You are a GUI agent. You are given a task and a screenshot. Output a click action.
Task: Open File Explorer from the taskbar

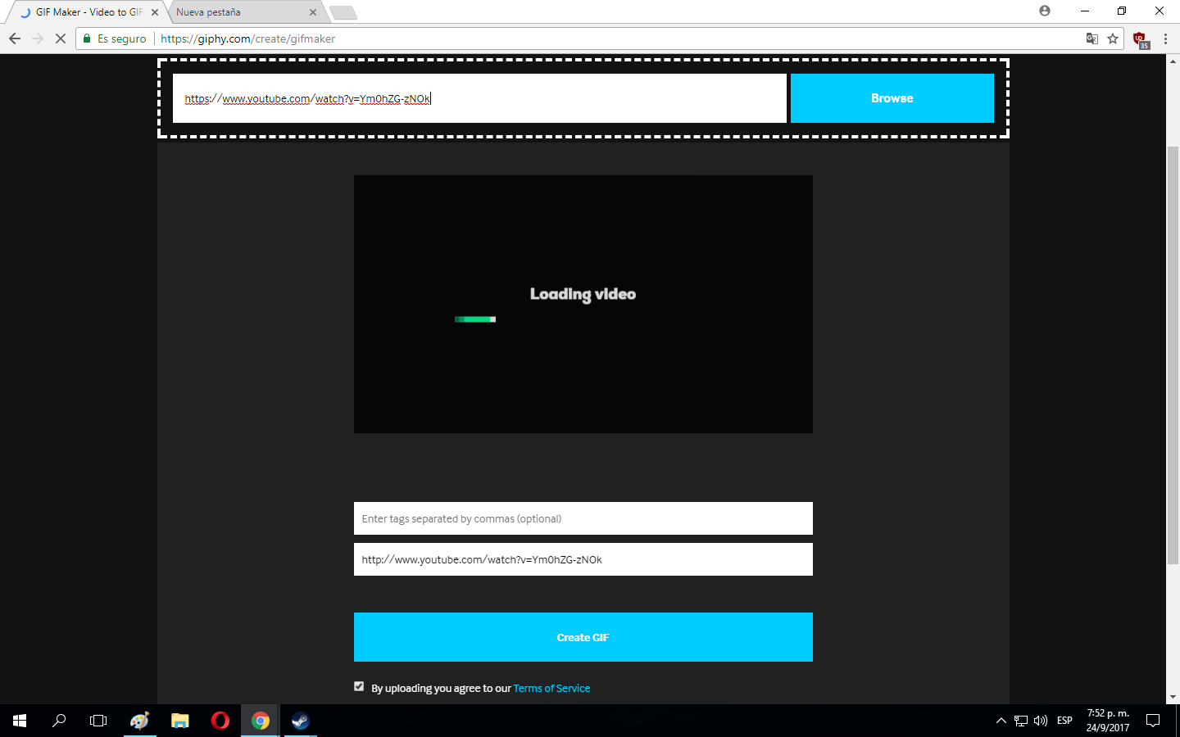click(180, 721)
